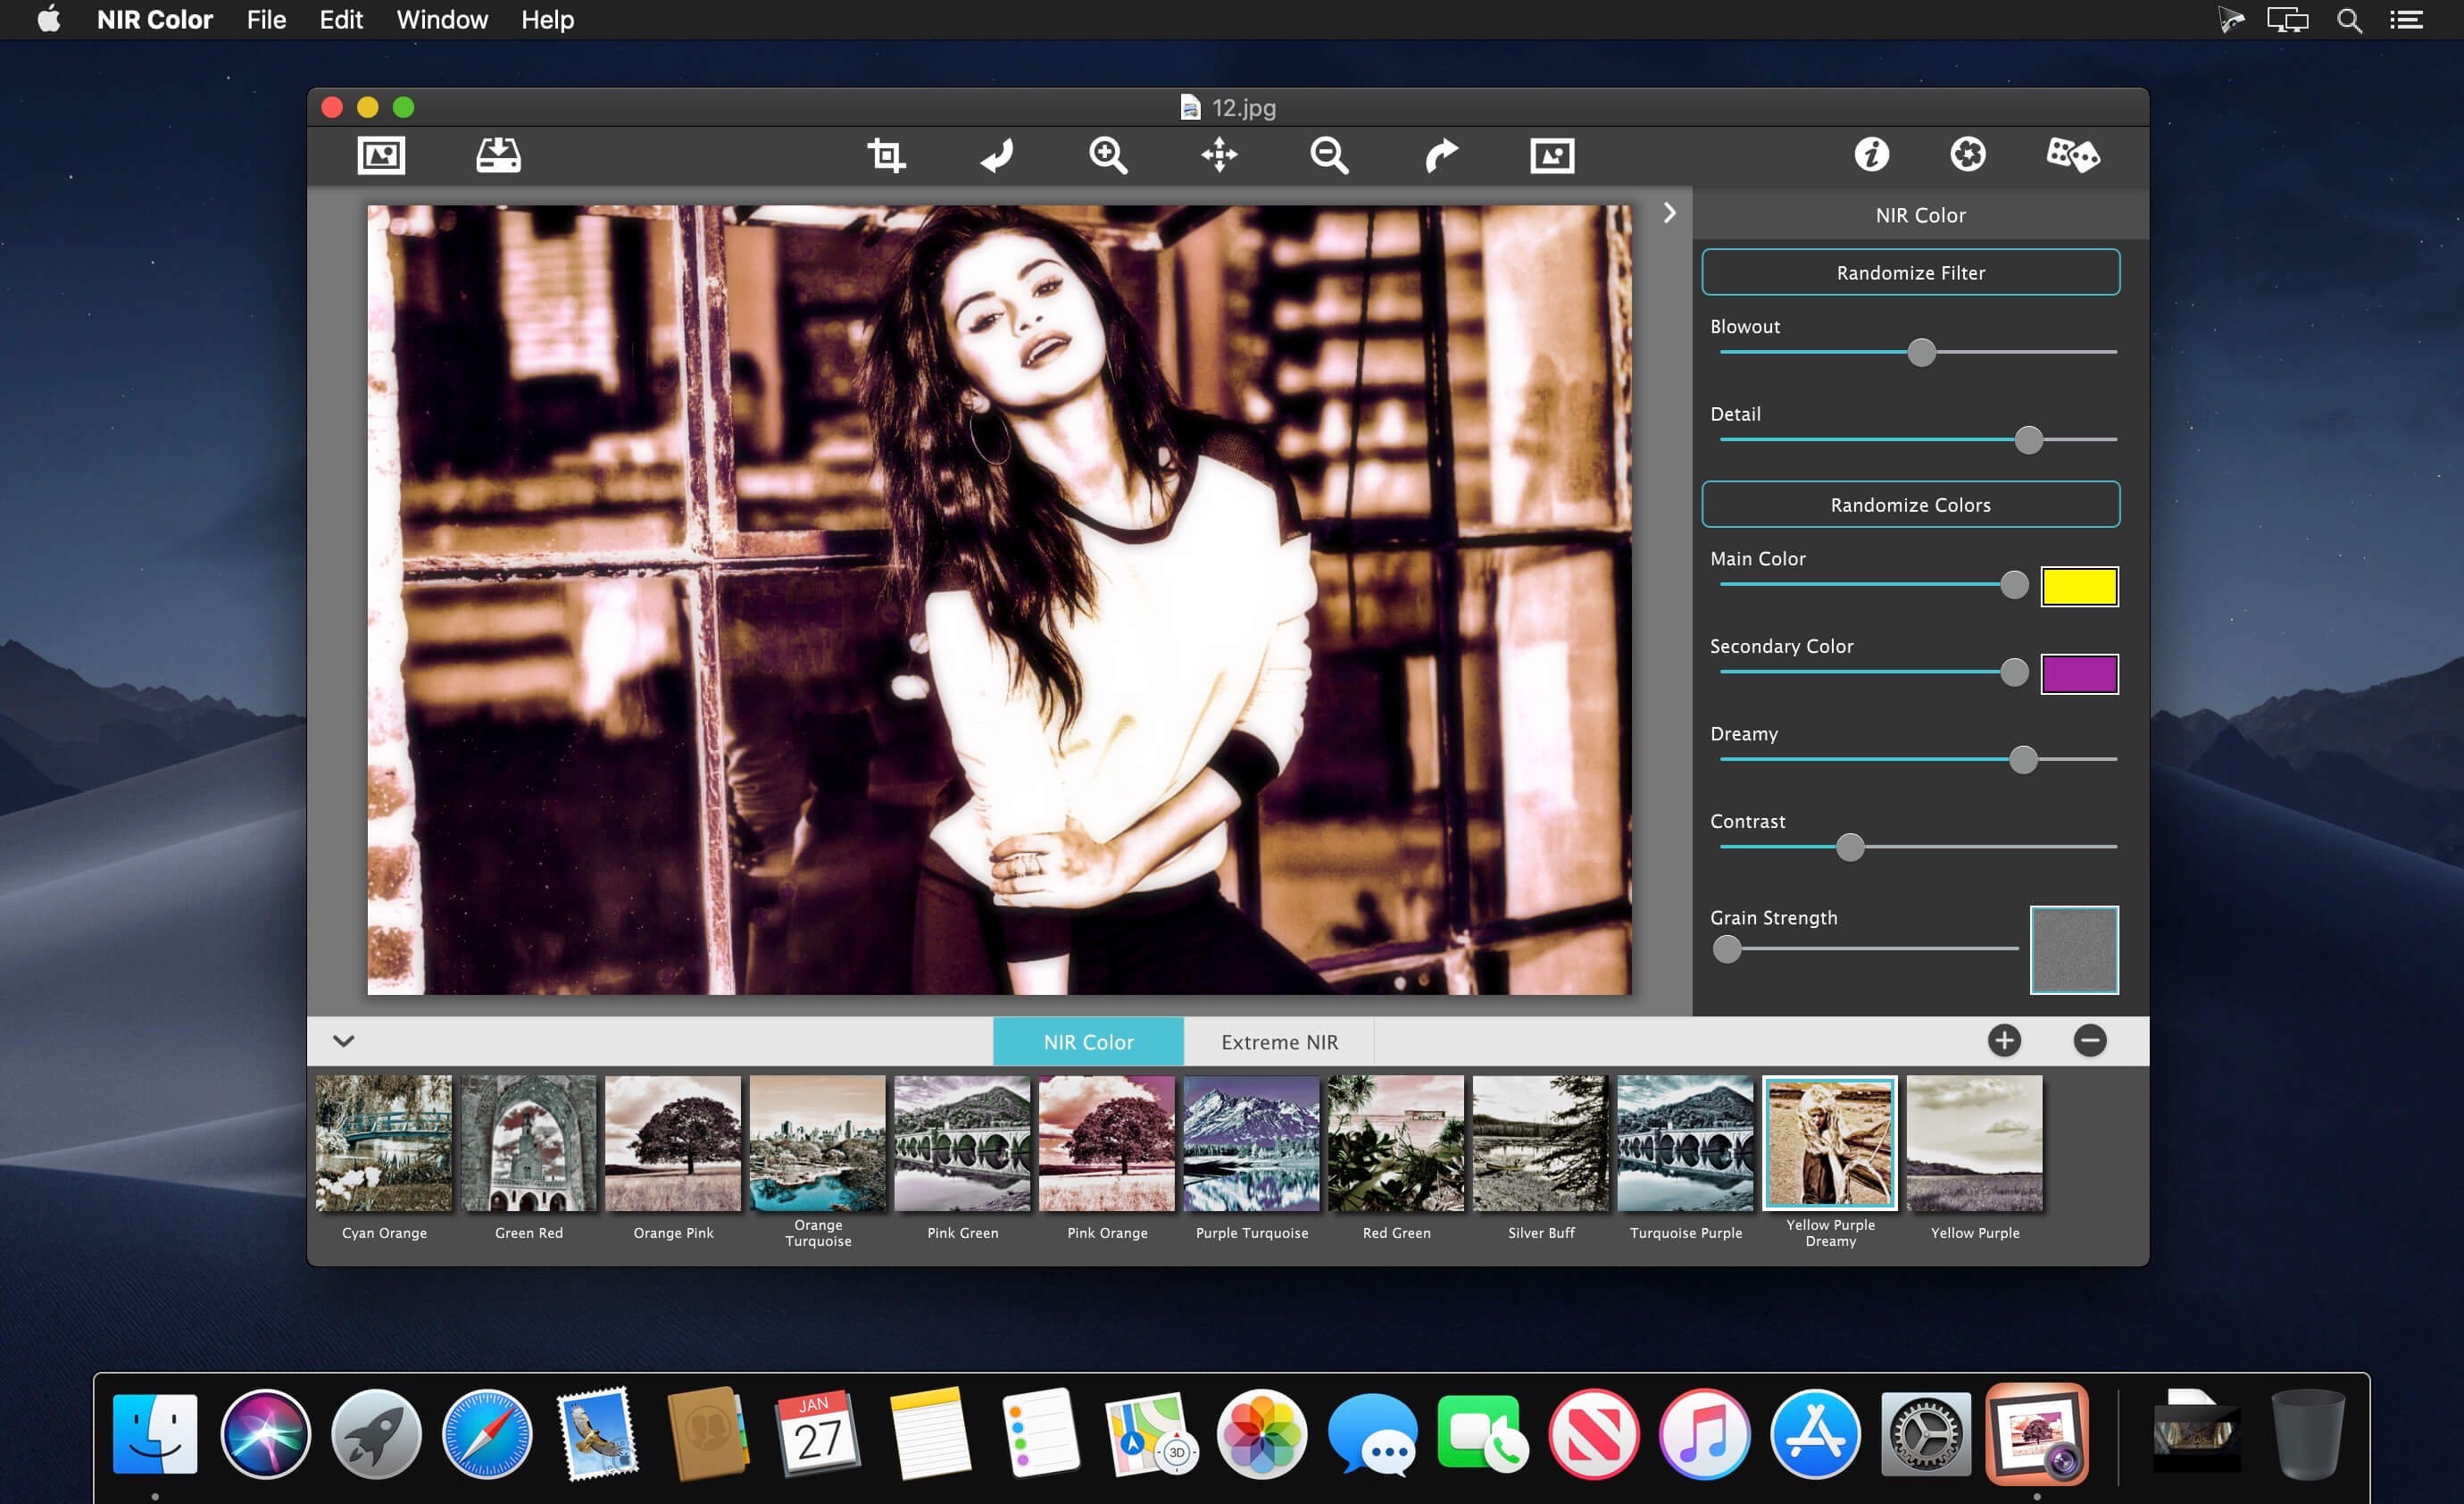Select the Orange Turquoise preset thumbnail
Screen dimensions: 2464x1504
click(817, 1144)
